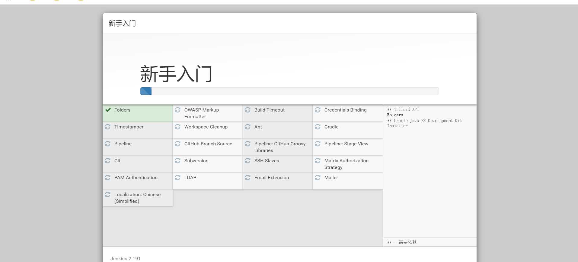Image resolution: width=578 pixels, height=262 pixels.
Task: Click the sync icon beside Credentials Binding
Action: point(318,110)
